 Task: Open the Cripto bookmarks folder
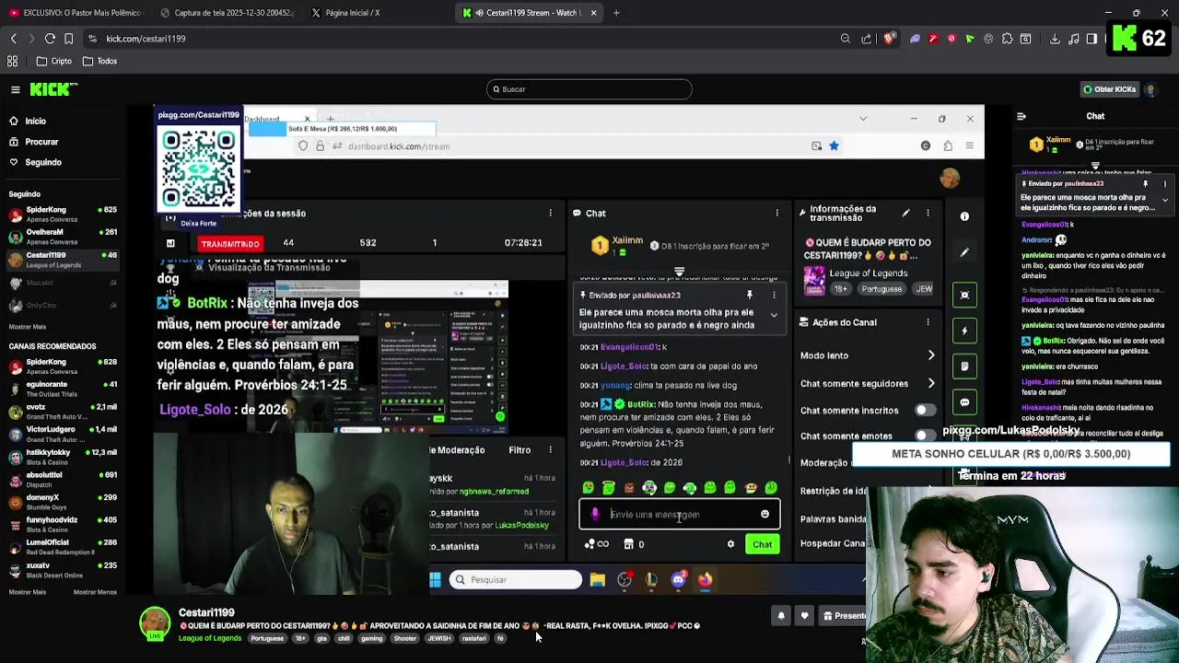click(x=53, y=61)
